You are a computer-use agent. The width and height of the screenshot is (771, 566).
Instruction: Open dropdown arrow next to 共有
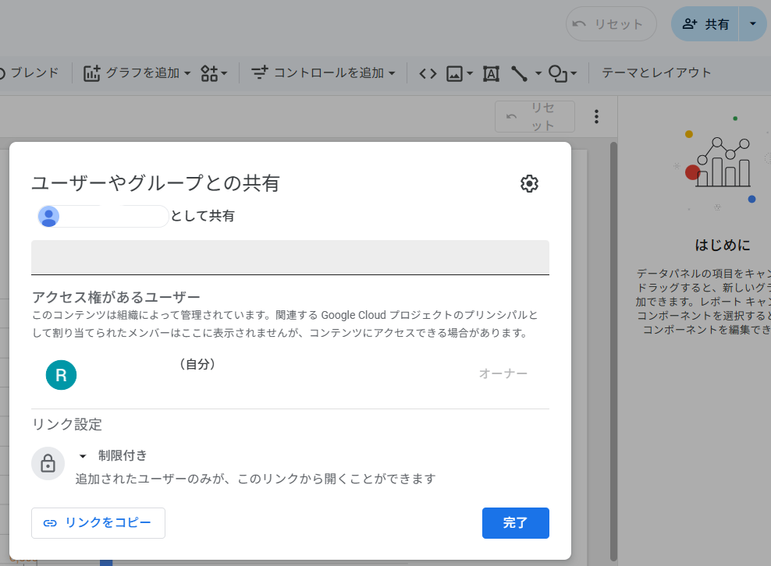pyautogui.click(x=752, y=23)
